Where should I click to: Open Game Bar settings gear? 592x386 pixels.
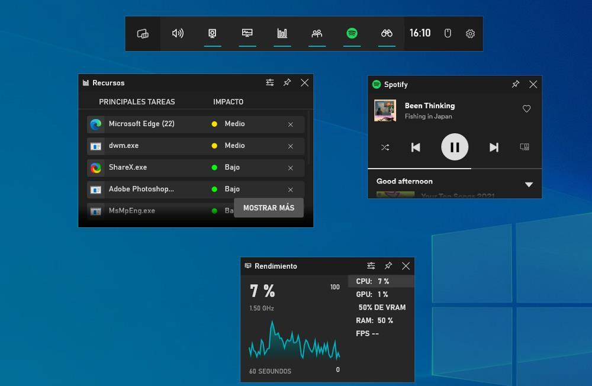tap(470, 34)
